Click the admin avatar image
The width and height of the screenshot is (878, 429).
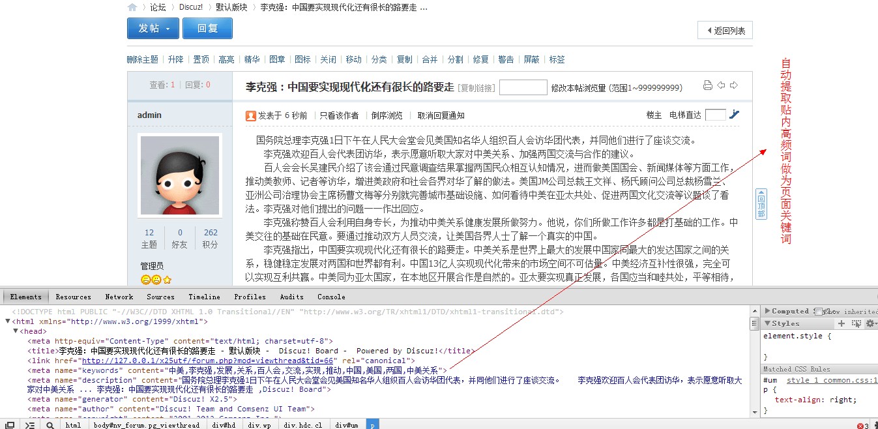point(180,175)
